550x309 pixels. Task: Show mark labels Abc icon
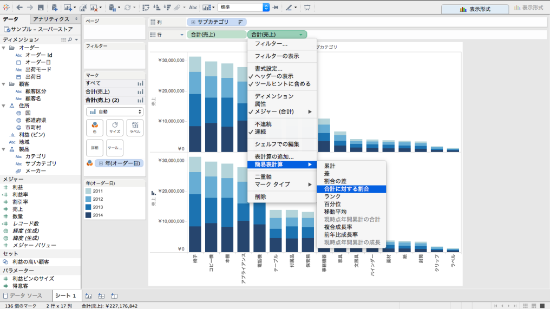(x=193, y=8)
